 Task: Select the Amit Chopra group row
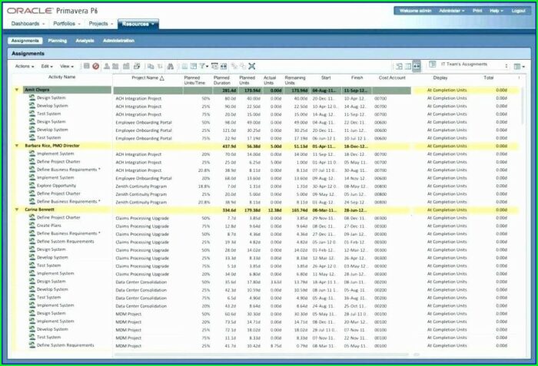tap(264, 90)
